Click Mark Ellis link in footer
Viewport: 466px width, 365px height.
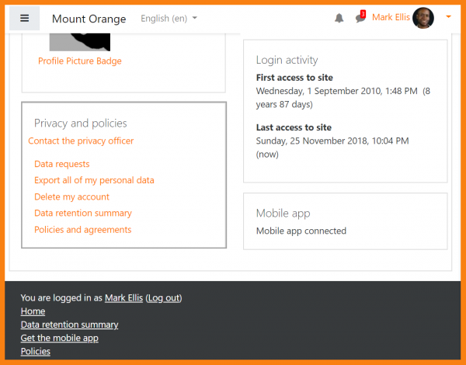pyautogui.click(x=123, y=298)
